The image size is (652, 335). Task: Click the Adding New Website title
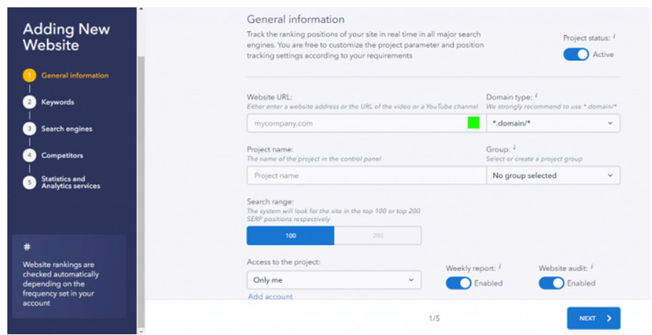point(66,37)
